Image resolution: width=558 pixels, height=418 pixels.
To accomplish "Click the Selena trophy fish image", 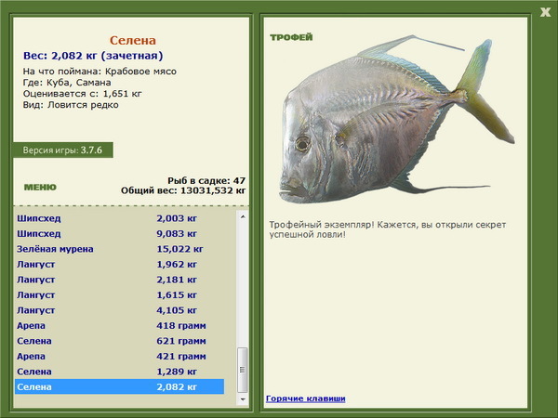I will pos(396,119).
